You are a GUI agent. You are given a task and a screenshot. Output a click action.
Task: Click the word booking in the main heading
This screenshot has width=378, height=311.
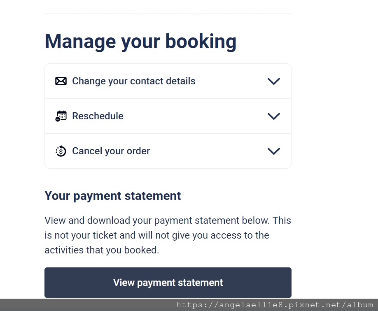[201, 42]
